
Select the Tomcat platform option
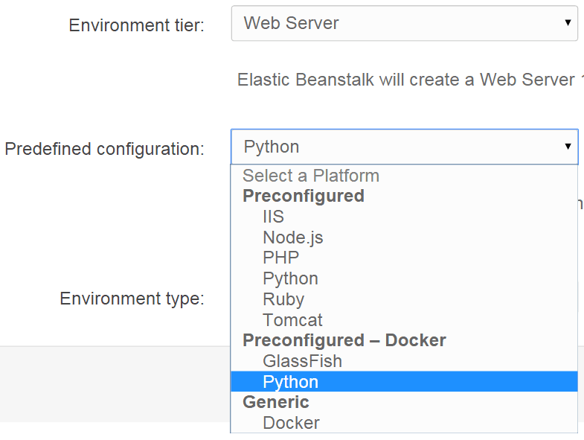coord(292,320)
